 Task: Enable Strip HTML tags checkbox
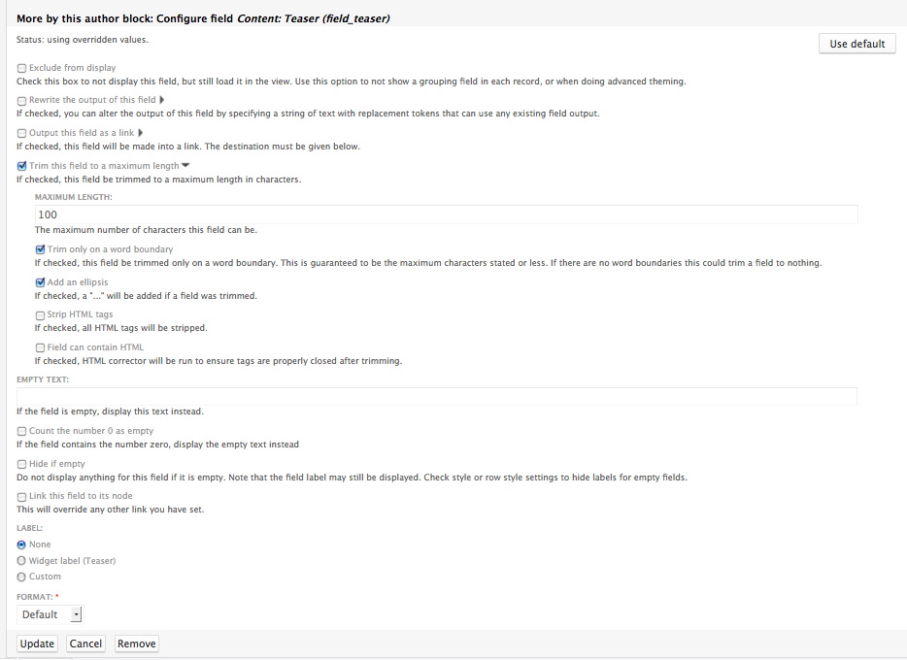tap(40, 315)
